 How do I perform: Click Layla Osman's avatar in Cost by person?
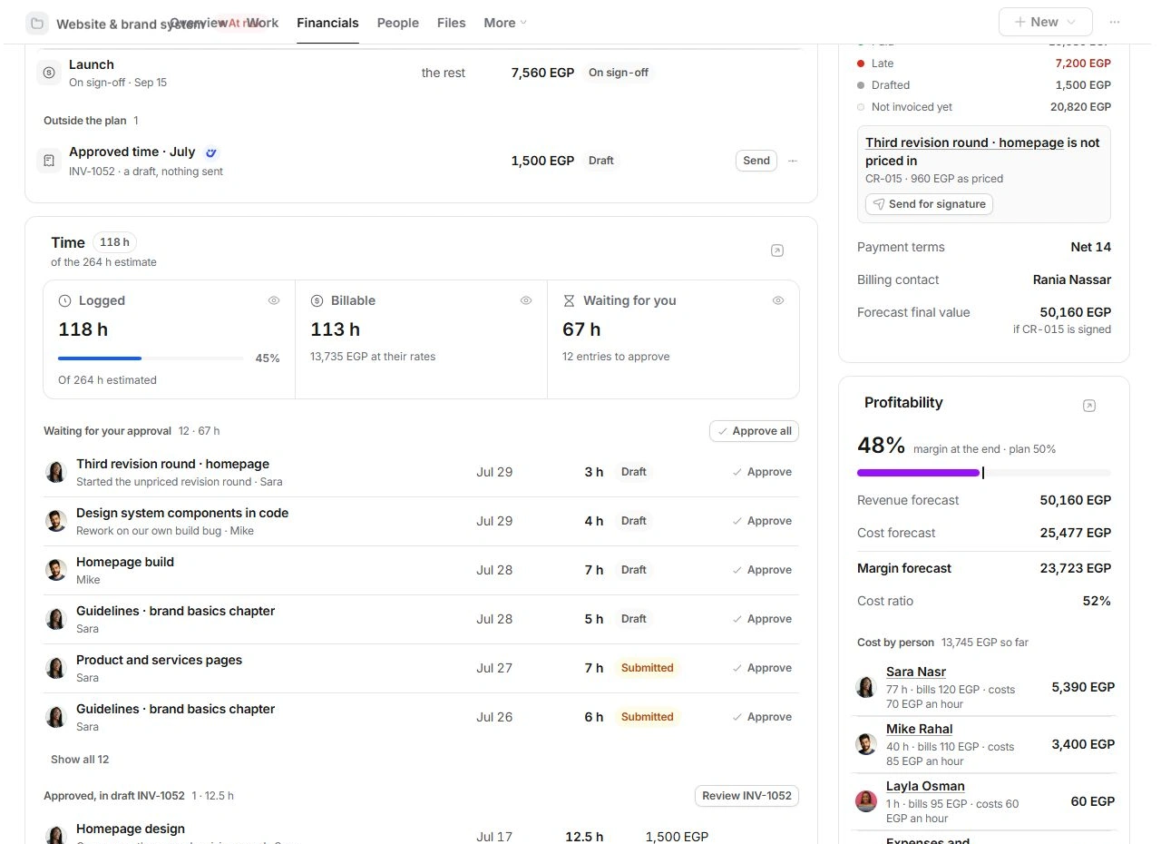[x=866, y=801]
